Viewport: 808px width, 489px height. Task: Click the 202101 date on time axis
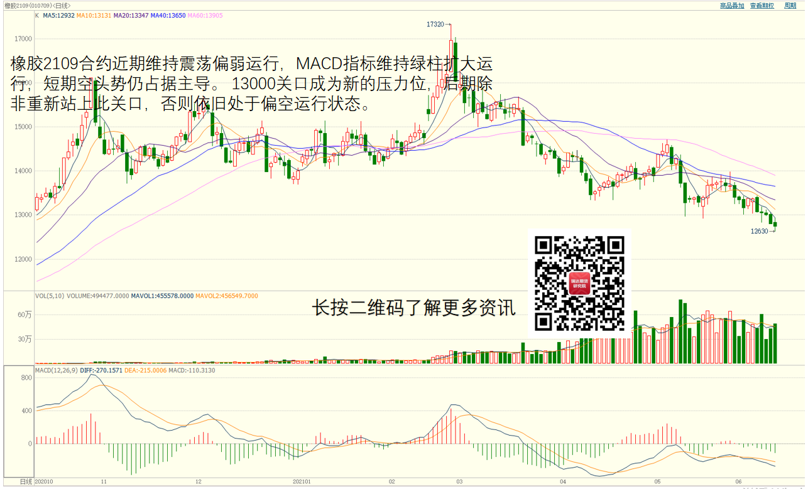click(x=302, y=481)
